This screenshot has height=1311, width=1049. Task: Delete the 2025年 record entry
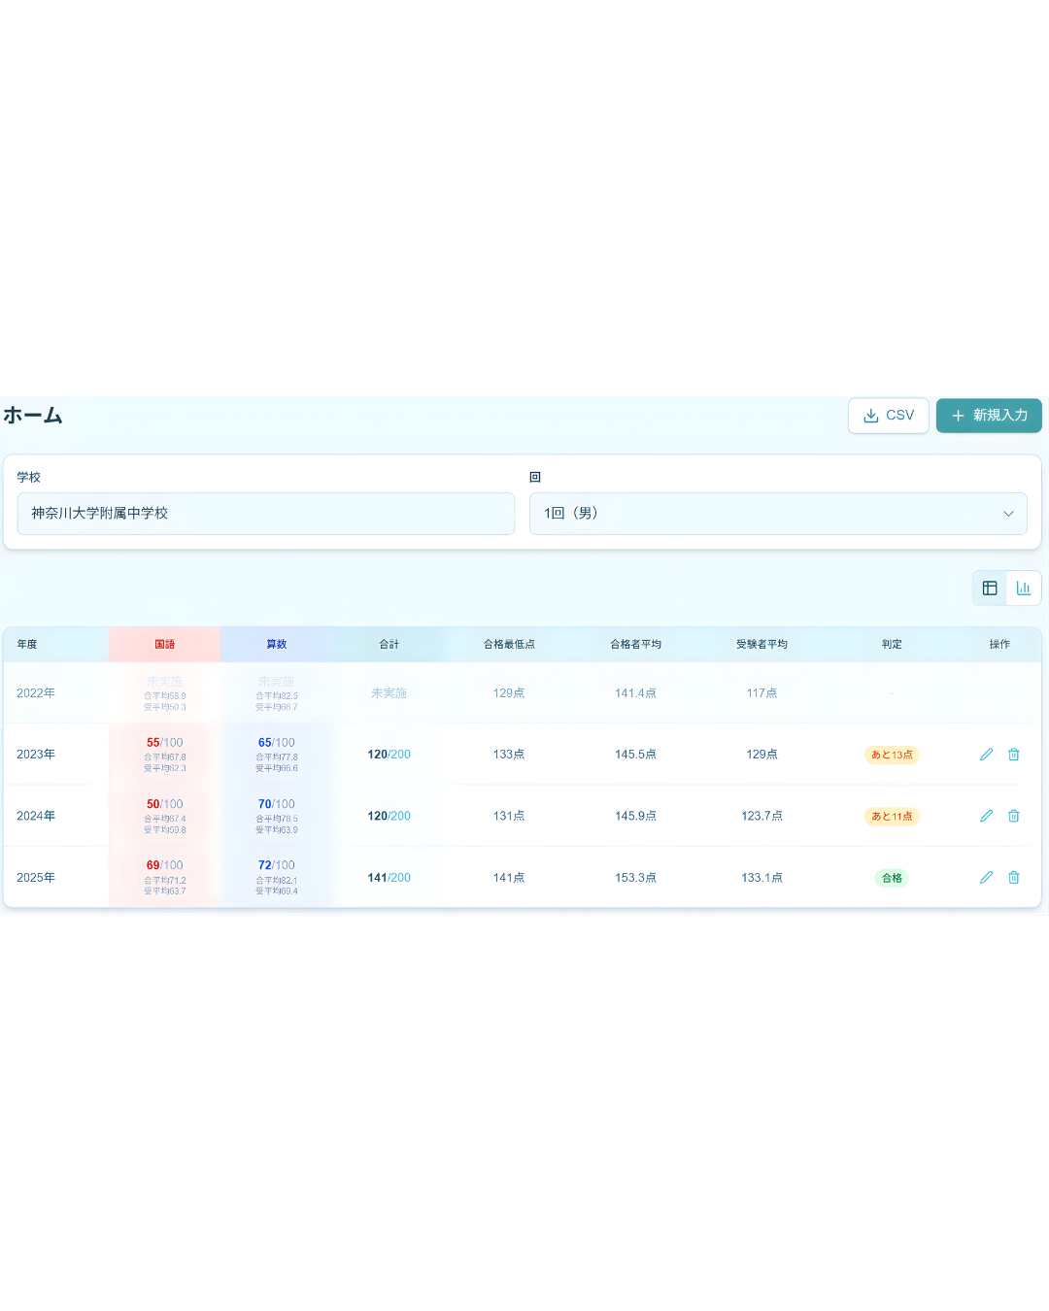tap(1014, 877)
